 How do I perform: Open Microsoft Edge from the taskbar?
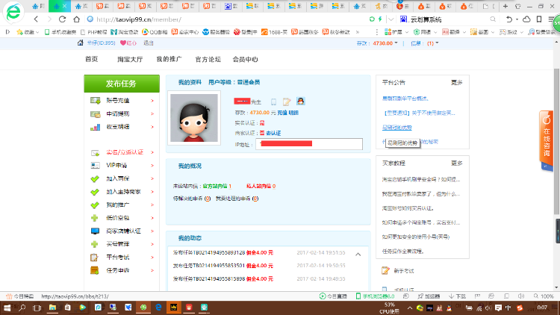(x=158, y=308)
